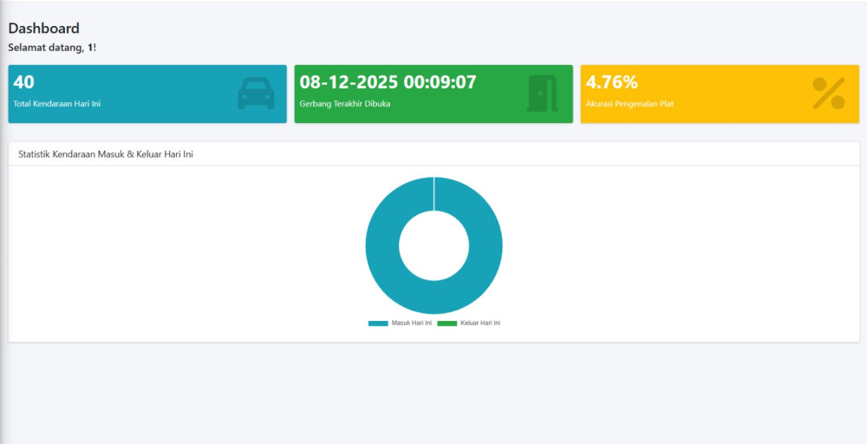The width and height of the screenshot is (867, 444).
Task: Toggle the green 'Keluar Hari Ini' legend swatch
Action: (x=447, y=323)
